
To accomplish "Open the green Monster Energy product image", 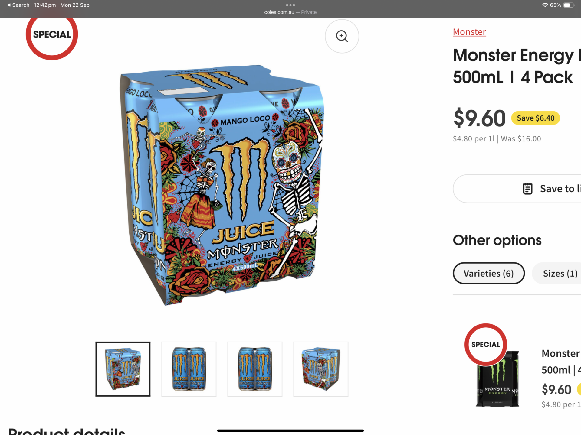I will tap(497, 378).
